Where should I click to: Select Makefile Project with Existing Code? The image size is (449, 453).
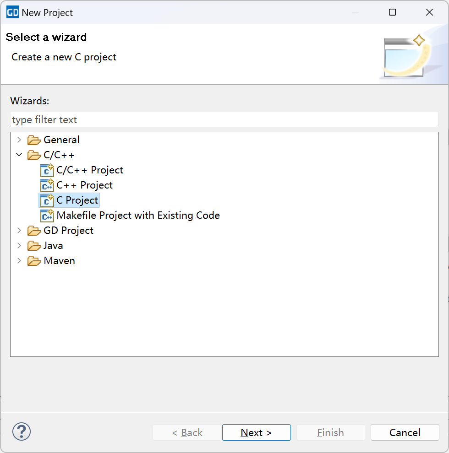(x=138, y=215)
